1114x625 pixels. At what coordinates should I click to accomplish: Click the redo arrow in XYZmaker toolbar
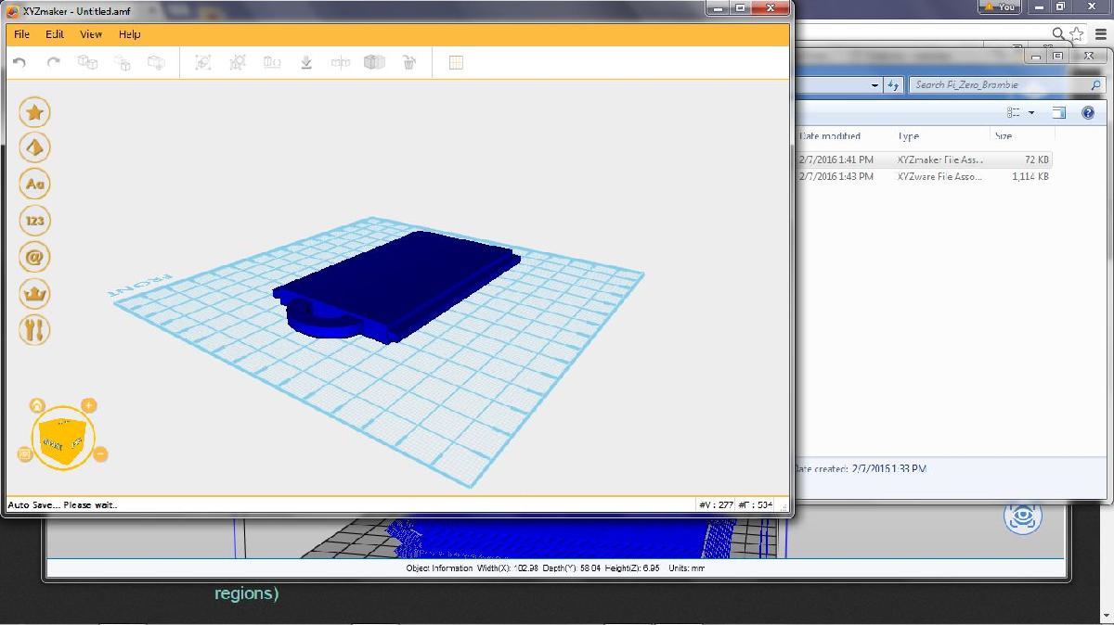click(x=53, y=63)
